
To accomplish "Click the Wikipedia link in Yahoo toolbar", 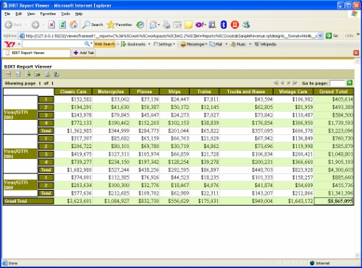I will [x=265, y=44].
